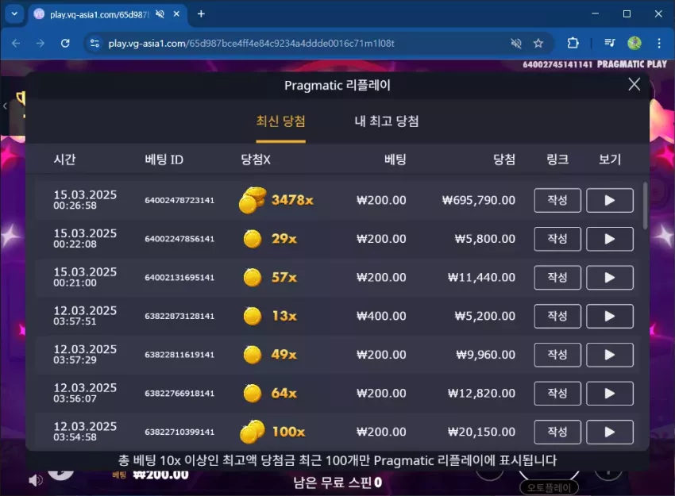Click the coin icon beside 64x
Viewport: 675px width, 496px height.
(x=253, y=393)
